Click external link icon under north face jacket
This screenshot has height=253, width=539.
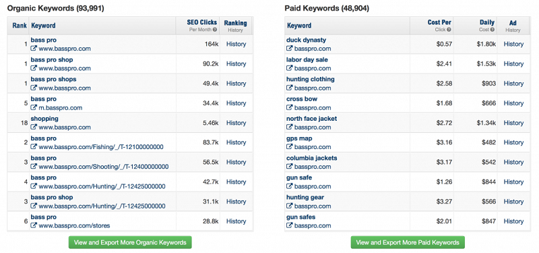(290, 128)
